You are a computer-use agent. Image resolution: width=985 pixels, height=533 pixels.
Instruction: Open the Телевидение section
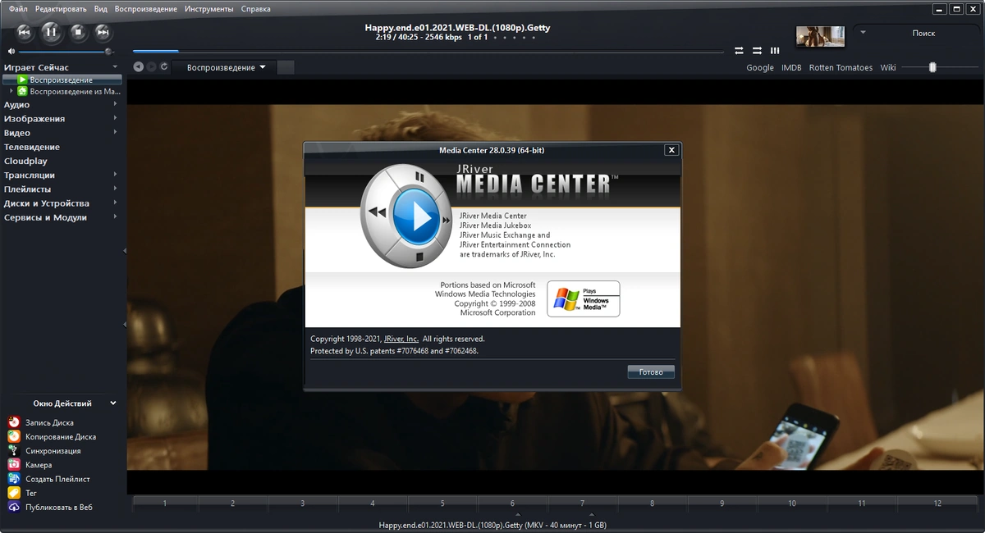point(32,148)
